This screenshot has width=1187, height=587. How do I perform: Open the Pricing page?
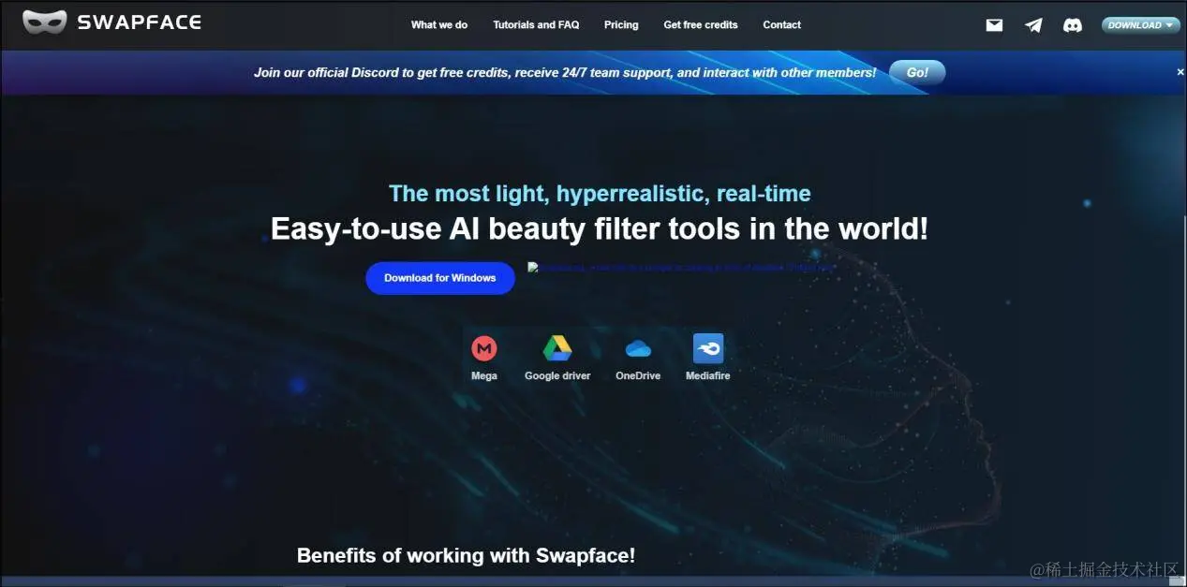point(621,25)
